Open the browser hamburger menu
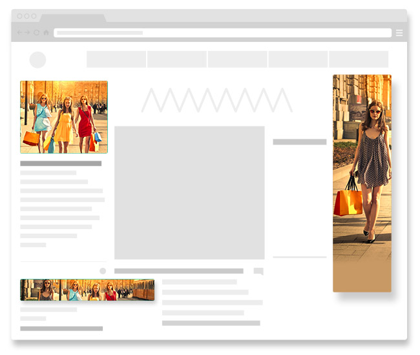The width and height of the screenshot is (420, 355). point(399,33)
